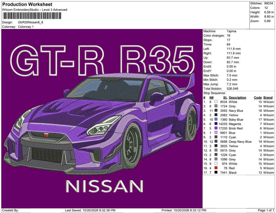Click the Stops value 17
276x213 pixels.
229,40
